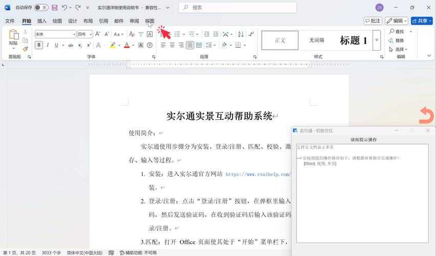
Task: Click the Save icon in title bar
Action: coord(54,8)
